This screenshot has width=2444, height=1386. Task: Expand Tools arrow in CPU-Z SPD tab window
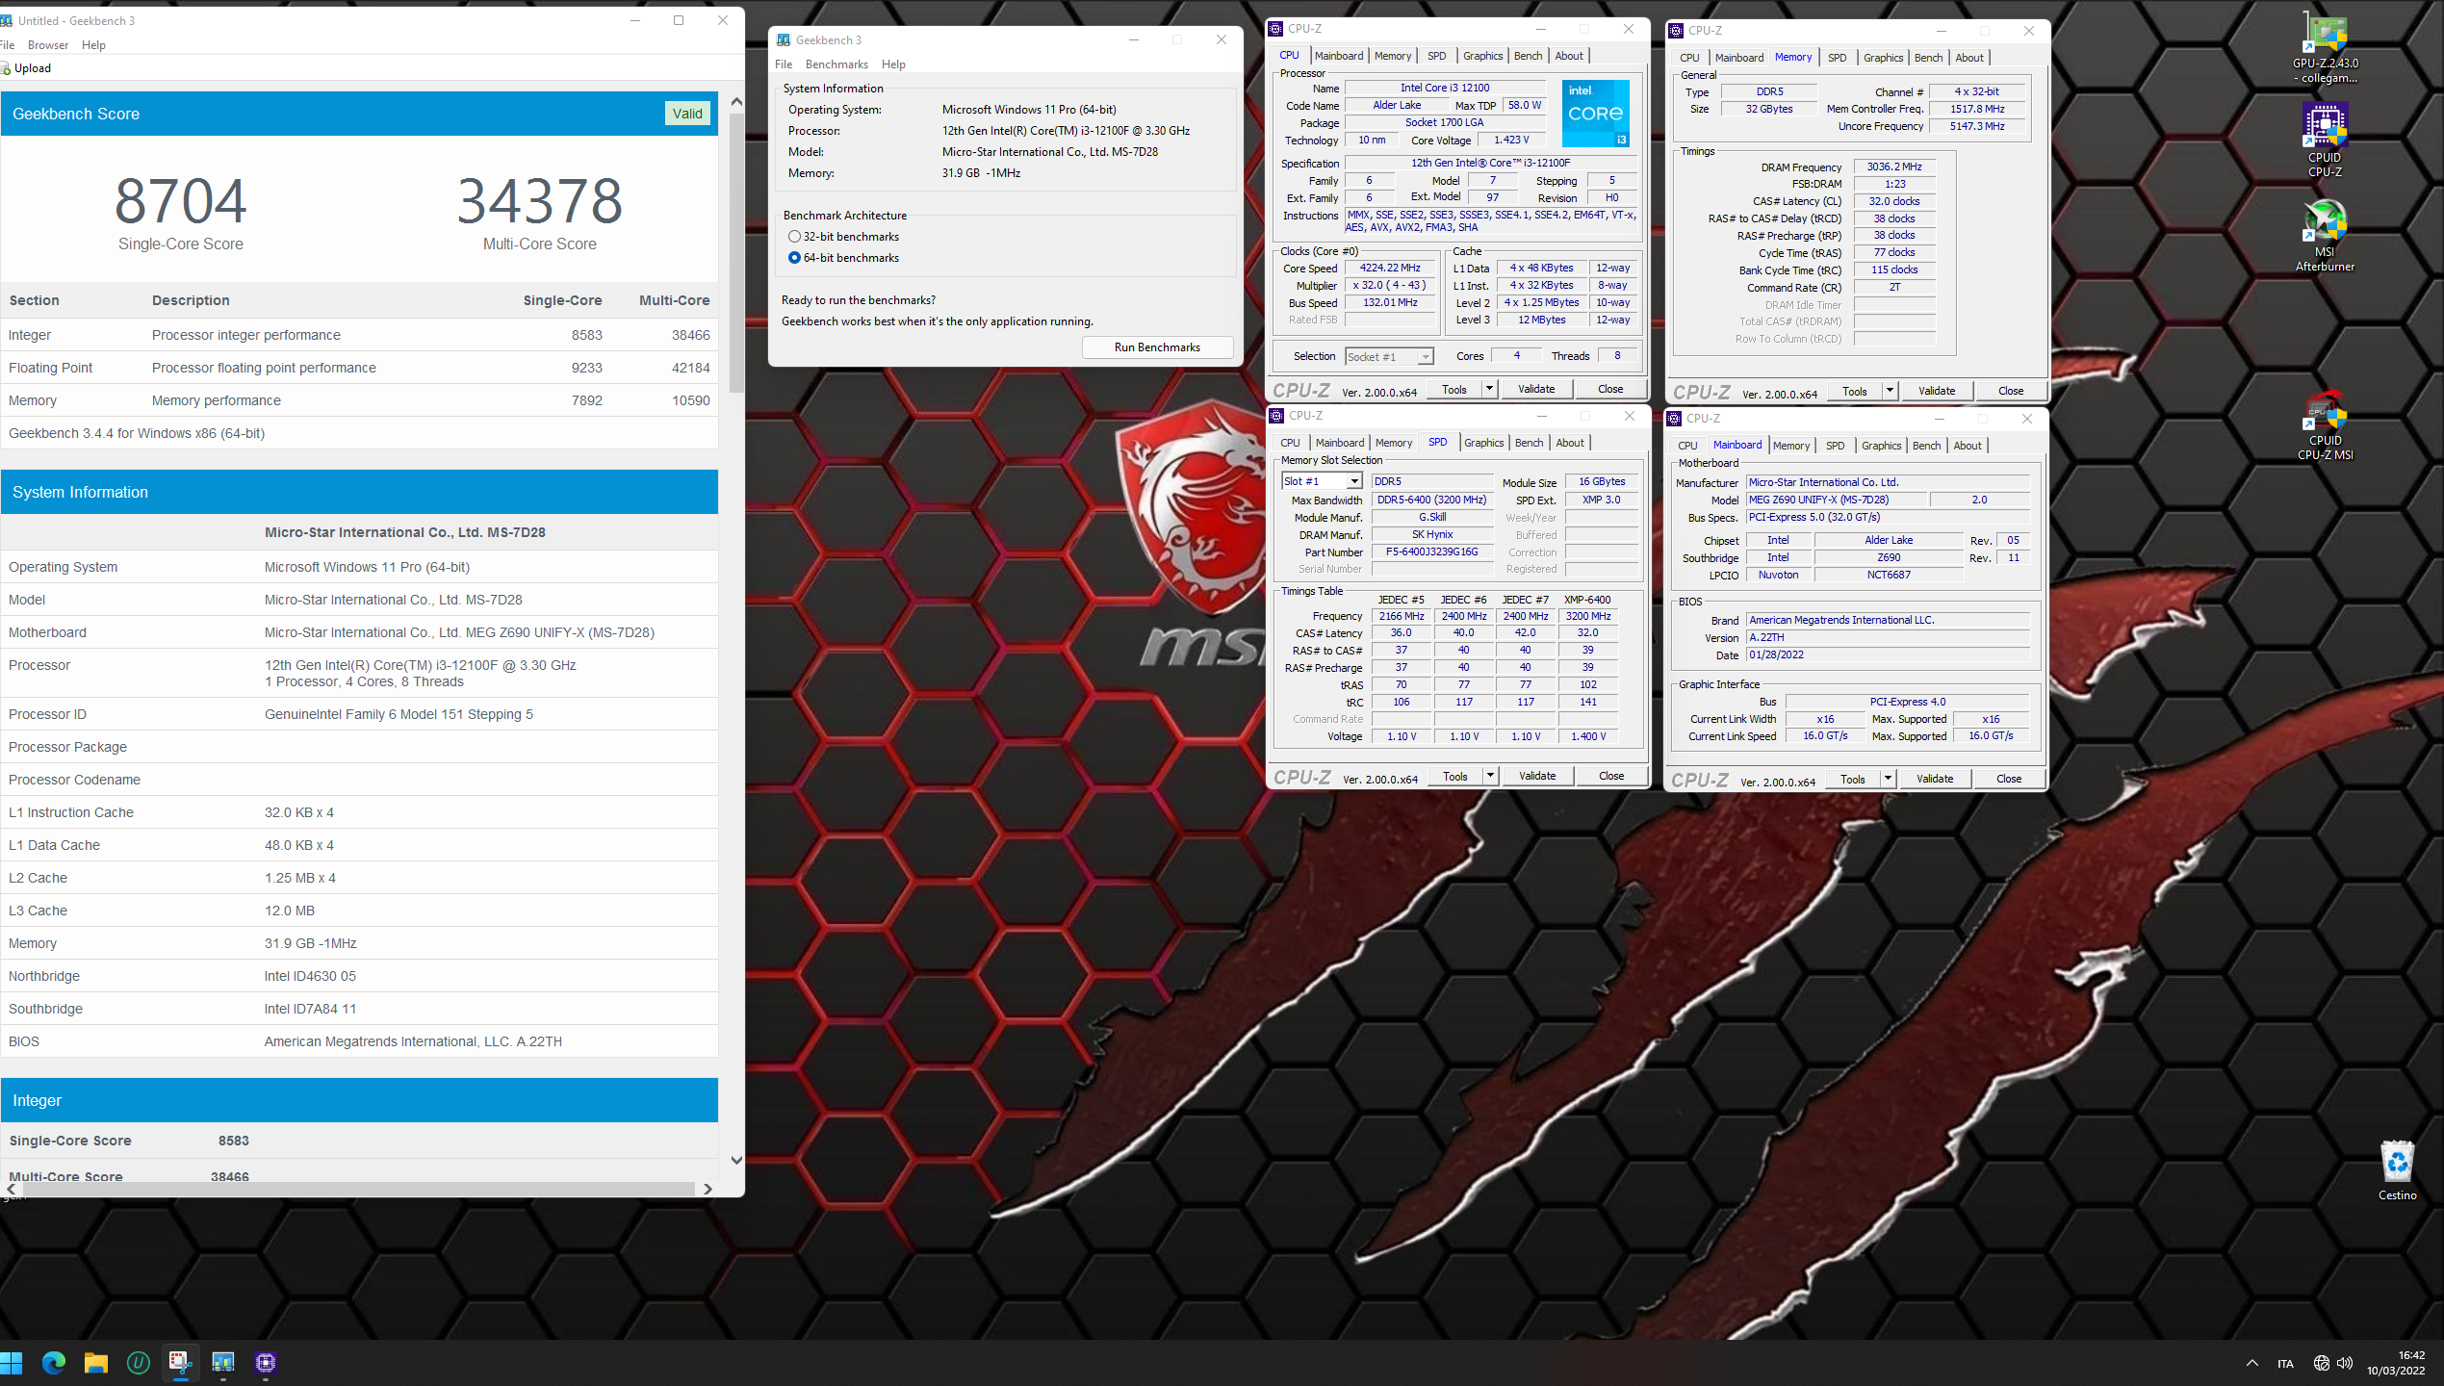coord(1490,776)
